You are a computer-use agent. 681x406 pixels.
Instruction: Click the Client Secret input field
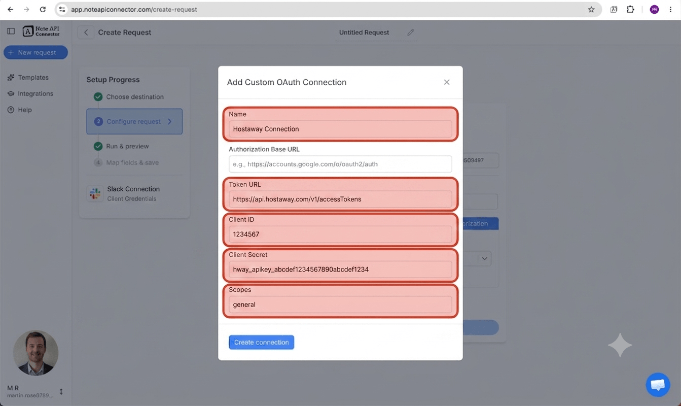(x=340, y=269)
